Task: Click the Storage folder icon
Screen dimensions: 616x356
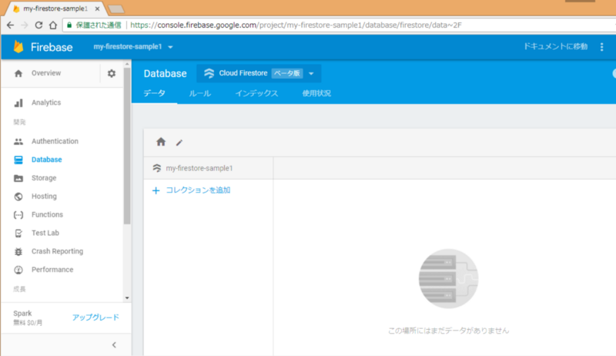Action: (x=18, y=178)
